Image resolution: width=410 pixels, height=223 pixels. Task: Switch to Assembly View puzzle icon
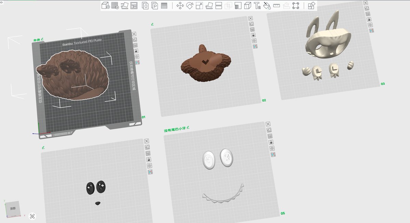coord(311,5)
